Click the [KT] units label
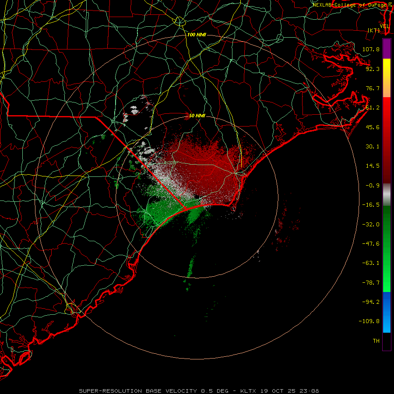The image size is (394, 394). click(x=374, y=30)
